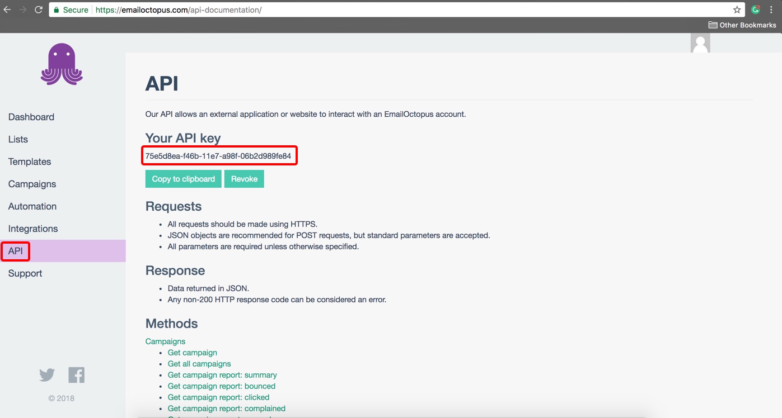Viewport: 782px width, 418px height.
Task: Click the Methods heading
Action: pyautogui.click(x=172, y=324)
